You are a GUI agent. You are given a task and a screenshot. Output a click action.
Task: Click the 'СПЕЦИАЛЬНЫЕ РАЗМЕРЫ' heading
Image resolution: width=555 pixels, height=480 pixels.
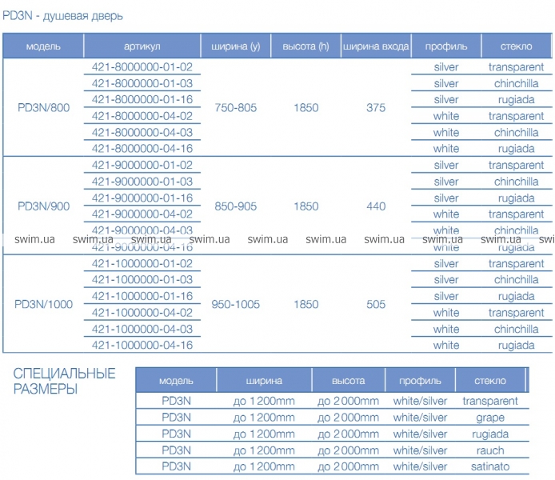coord(65,382)
